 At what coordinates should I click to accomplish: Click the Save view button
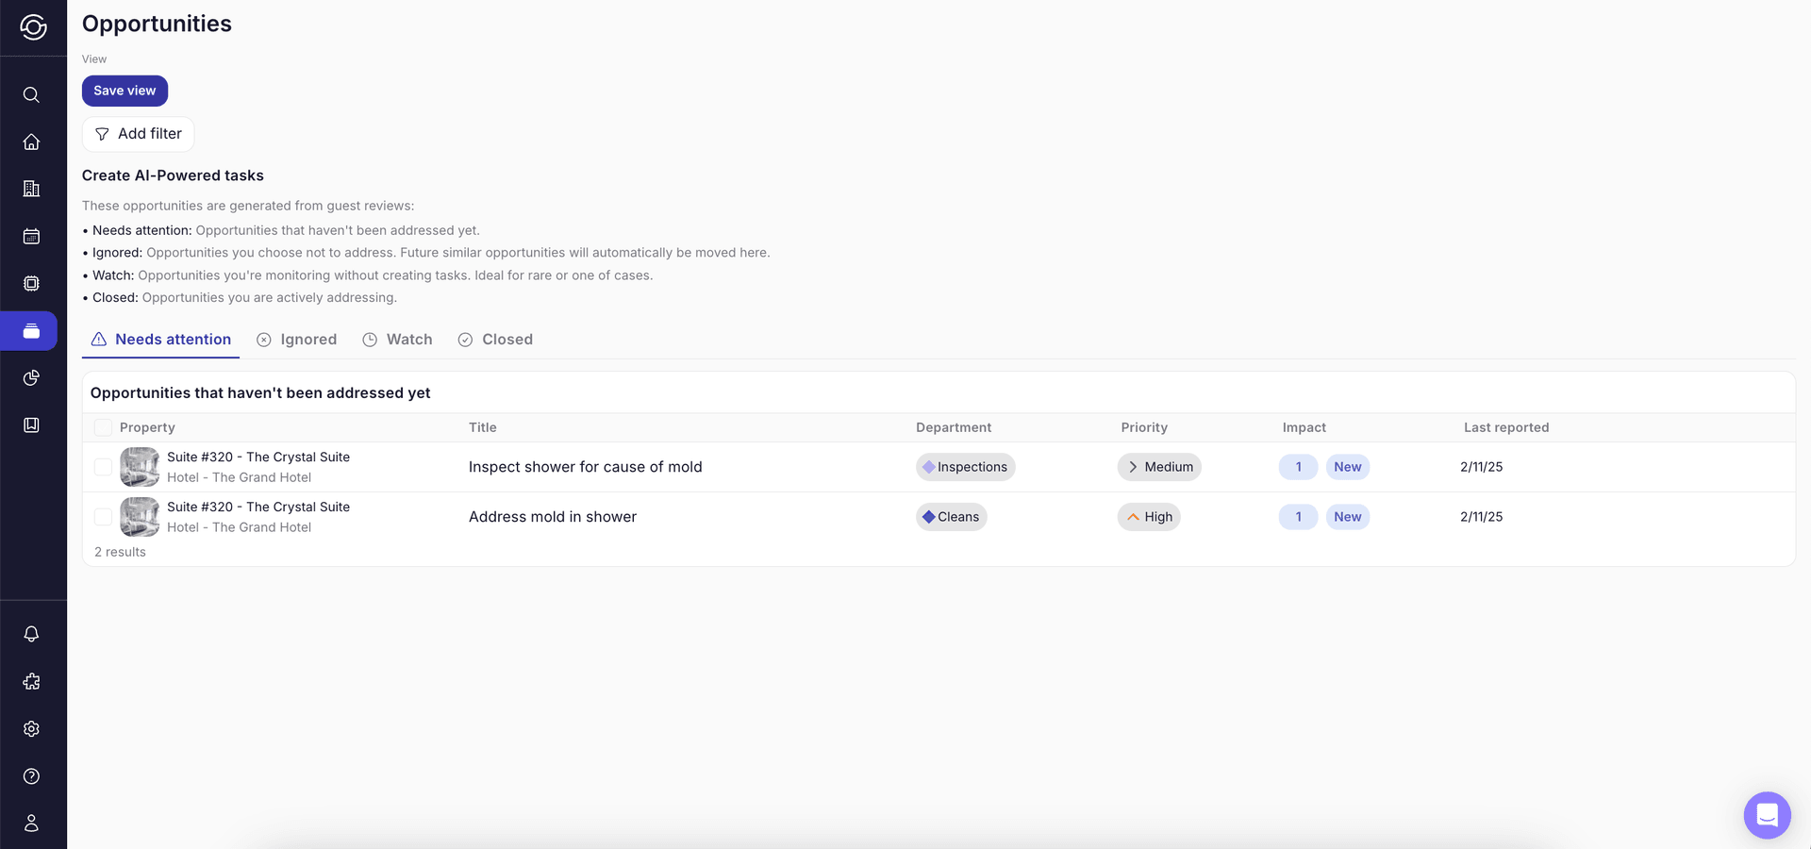(x=125, y=91)
